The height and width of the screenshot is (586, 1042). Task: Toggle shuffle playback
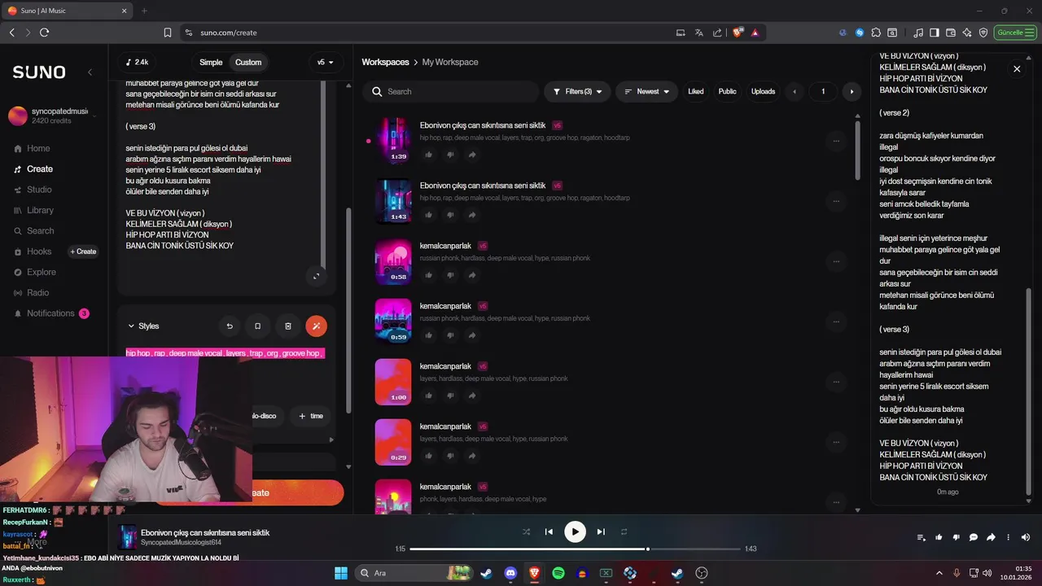pyautogui.click(x=526, y=531)
